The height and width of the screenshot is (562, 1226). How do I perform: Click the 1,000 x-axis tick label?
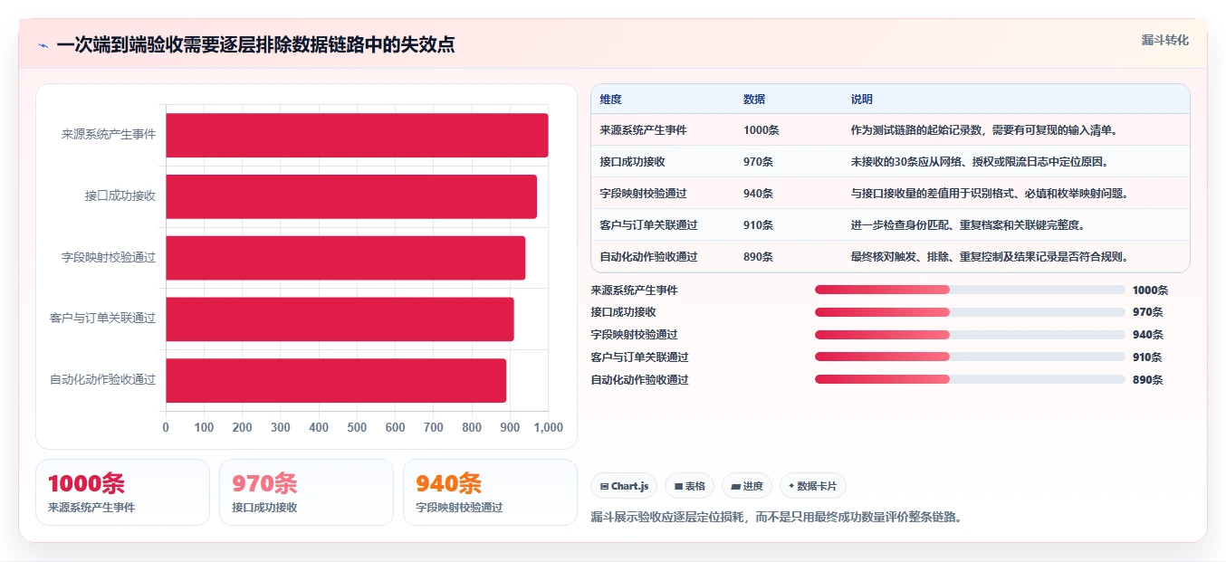(x=548, y=428)
